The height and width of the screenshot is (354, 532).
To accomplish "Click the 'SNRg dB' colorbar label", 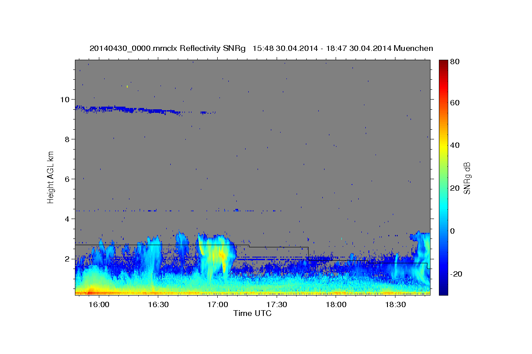I will coord(466,178).
